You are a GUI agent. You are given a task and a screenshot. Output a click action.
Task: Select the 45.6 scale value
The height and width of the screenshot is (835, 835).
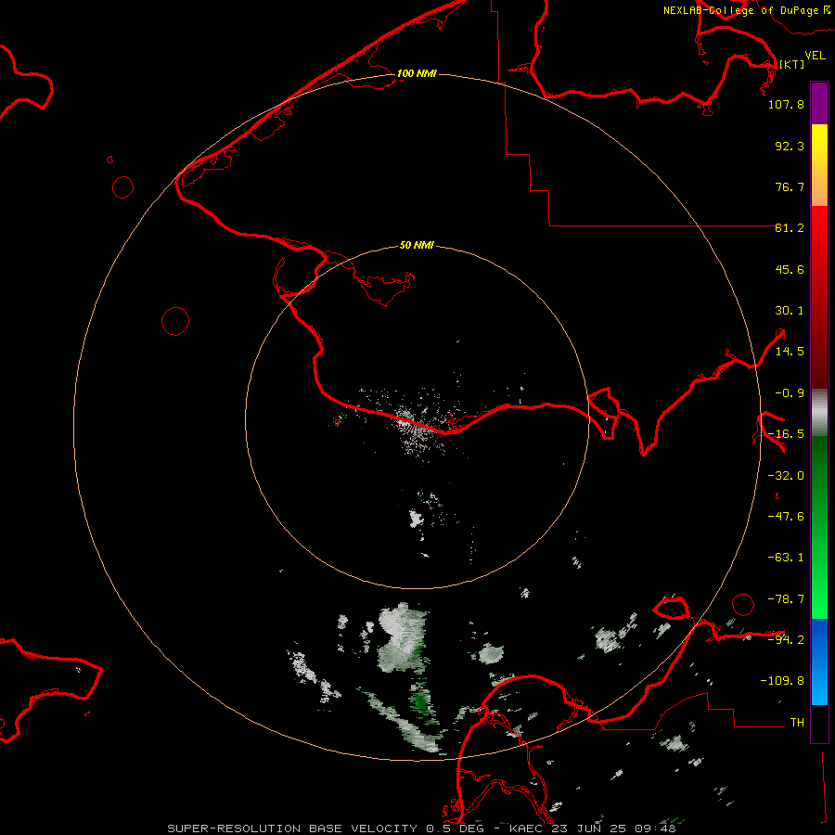790,269
